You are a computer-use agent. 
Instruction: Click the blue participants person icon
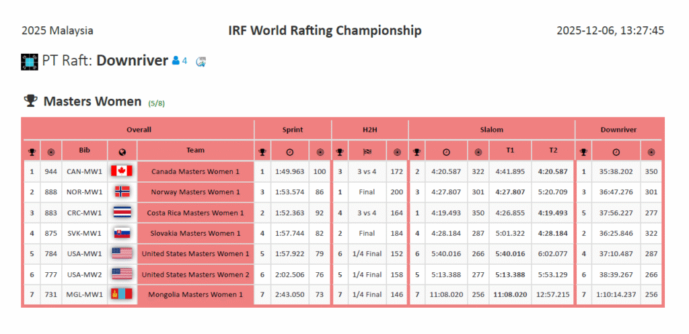click(x=176, y=61)
